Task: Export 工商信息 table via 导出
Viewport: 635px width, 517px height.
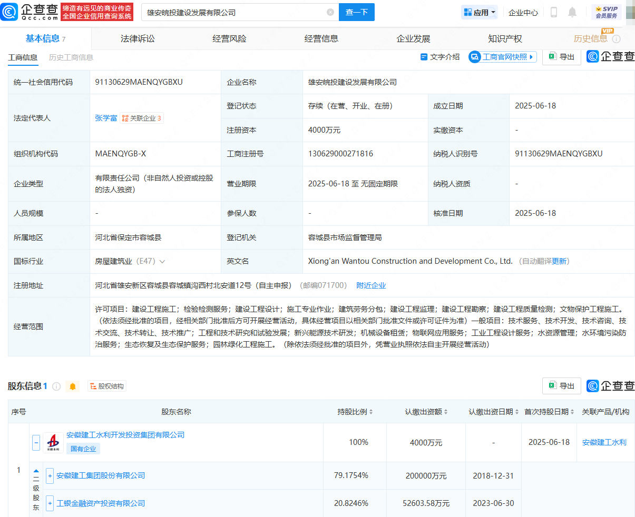Action: [562, 57]
